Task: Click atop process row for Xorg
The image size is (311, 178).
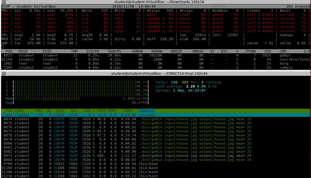Action: [156, 64]
